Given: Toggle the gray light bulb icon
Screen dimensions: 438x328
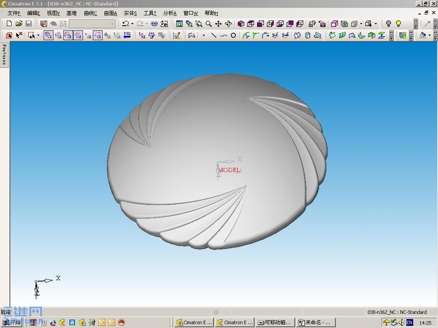Looking at the screenshot, I should point(388,24).
